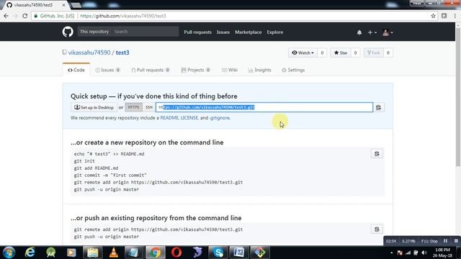The width and height of the screenshot is (461, 259).
Task: Stop the screen recording with the square button
Action: (456, 241)
